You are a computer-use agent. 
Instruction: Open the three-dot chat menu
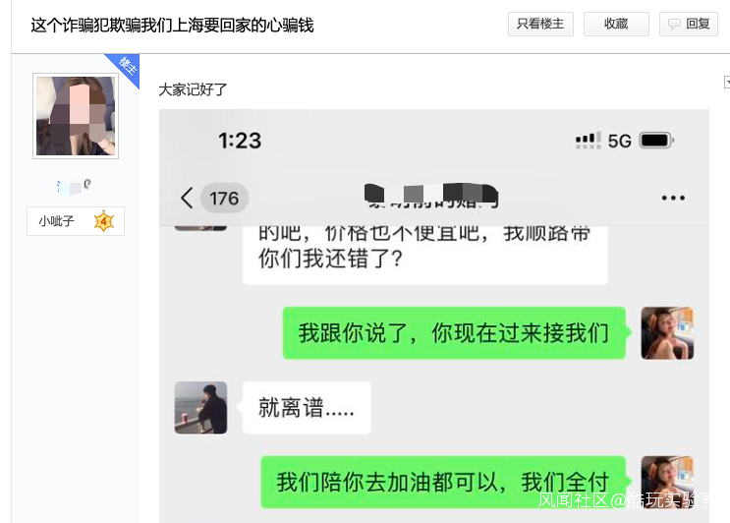(x=673, y=198)
